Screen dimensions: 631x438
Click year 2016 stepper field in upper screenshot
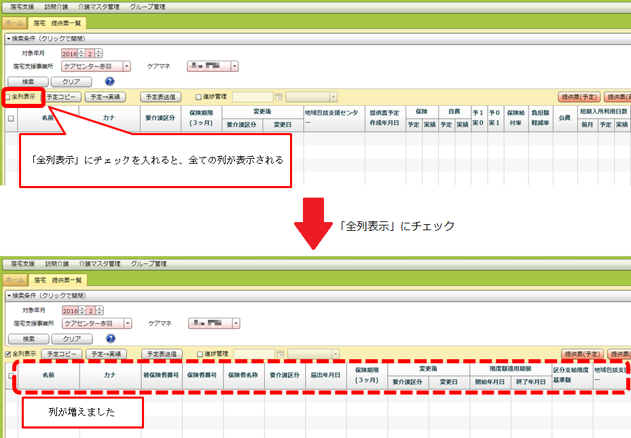tap(69, 54)
